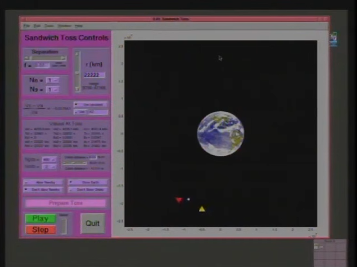
Task: Click the r (km) field showing 22222
Action: (x=94, y=75)
